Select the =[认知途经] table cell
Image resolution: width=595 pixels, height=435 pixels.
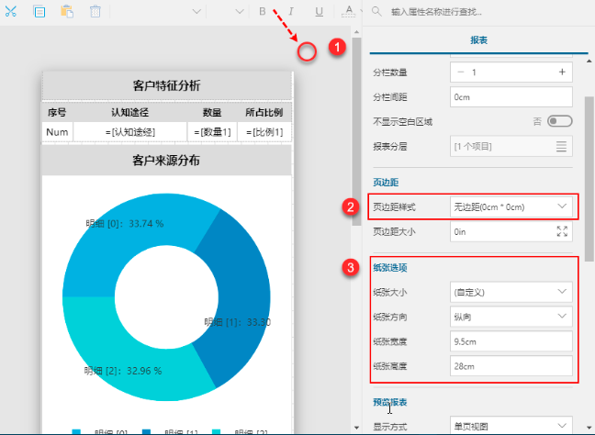(129, 132)
